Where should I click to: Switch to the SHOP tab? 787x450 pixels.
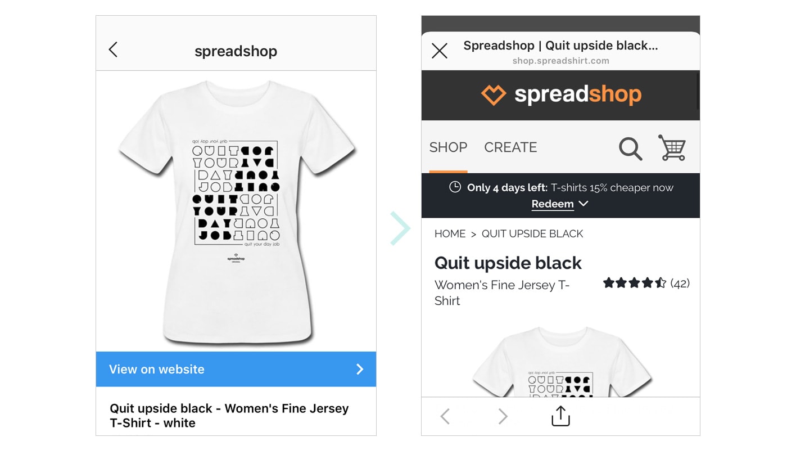pyautogui.click(x=448, y=147)
